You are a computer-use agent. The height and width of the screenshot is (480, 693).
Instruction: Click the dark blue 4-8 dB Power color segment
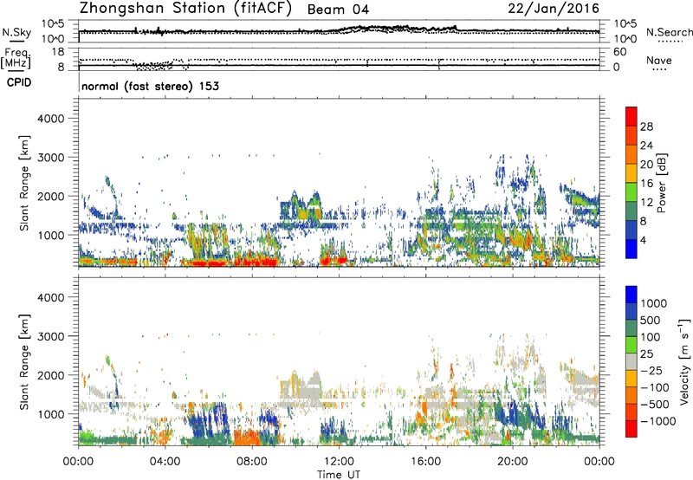631,230
